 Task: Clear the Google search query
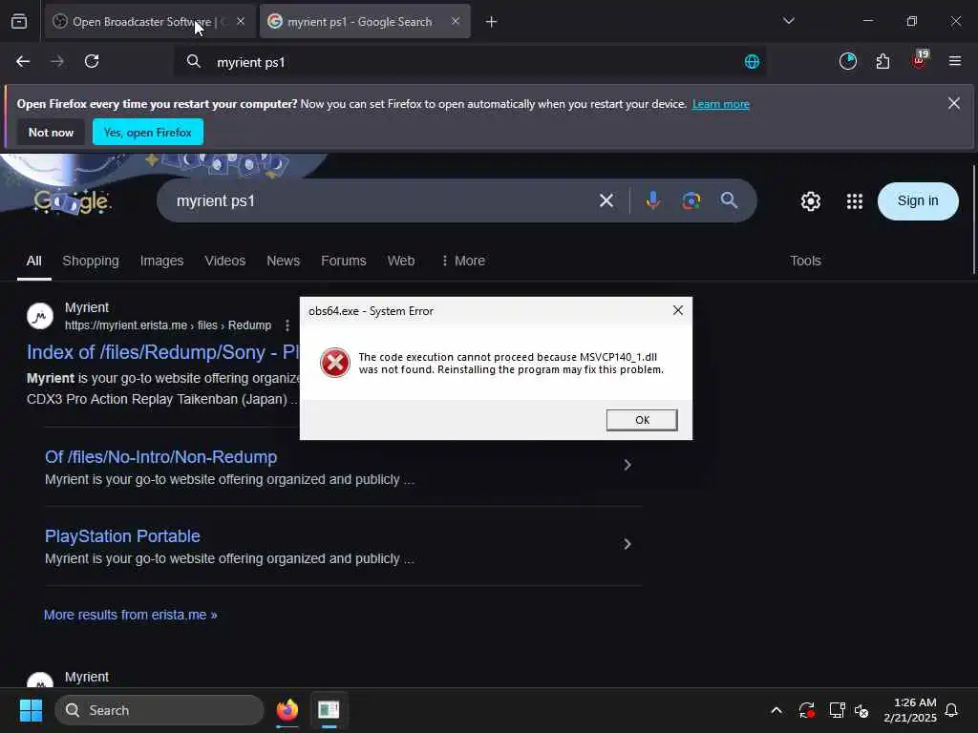[606, 200]
